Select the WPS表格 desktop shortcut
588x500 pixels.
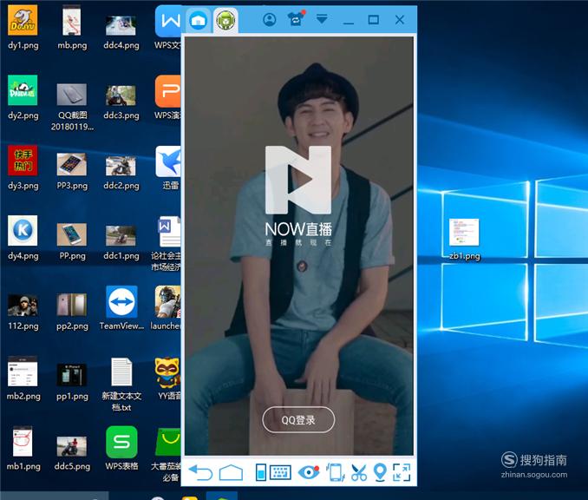point(121,449)
